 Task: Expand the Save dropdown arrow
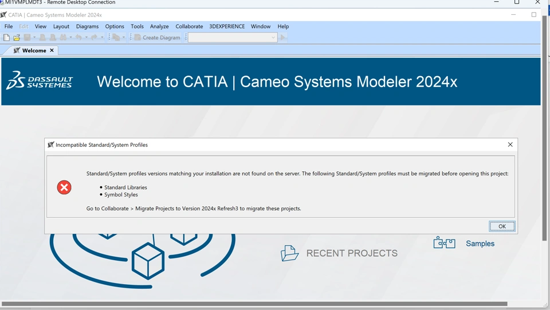[34, 37]
